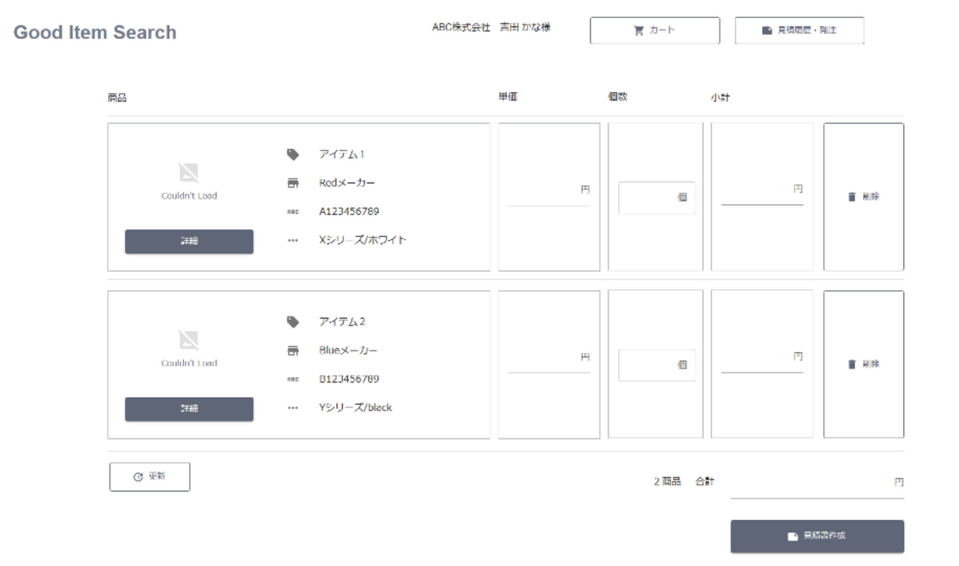
Task: Delete アイテム1 with trash icon
Action: (863, 197)
